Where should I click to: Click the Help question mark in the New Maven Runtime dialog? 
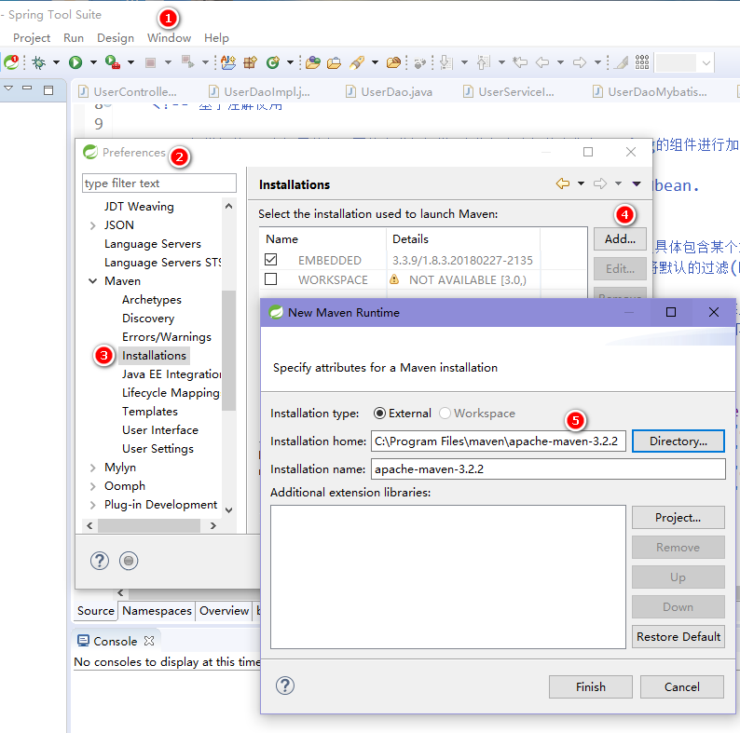coord(285,685)
